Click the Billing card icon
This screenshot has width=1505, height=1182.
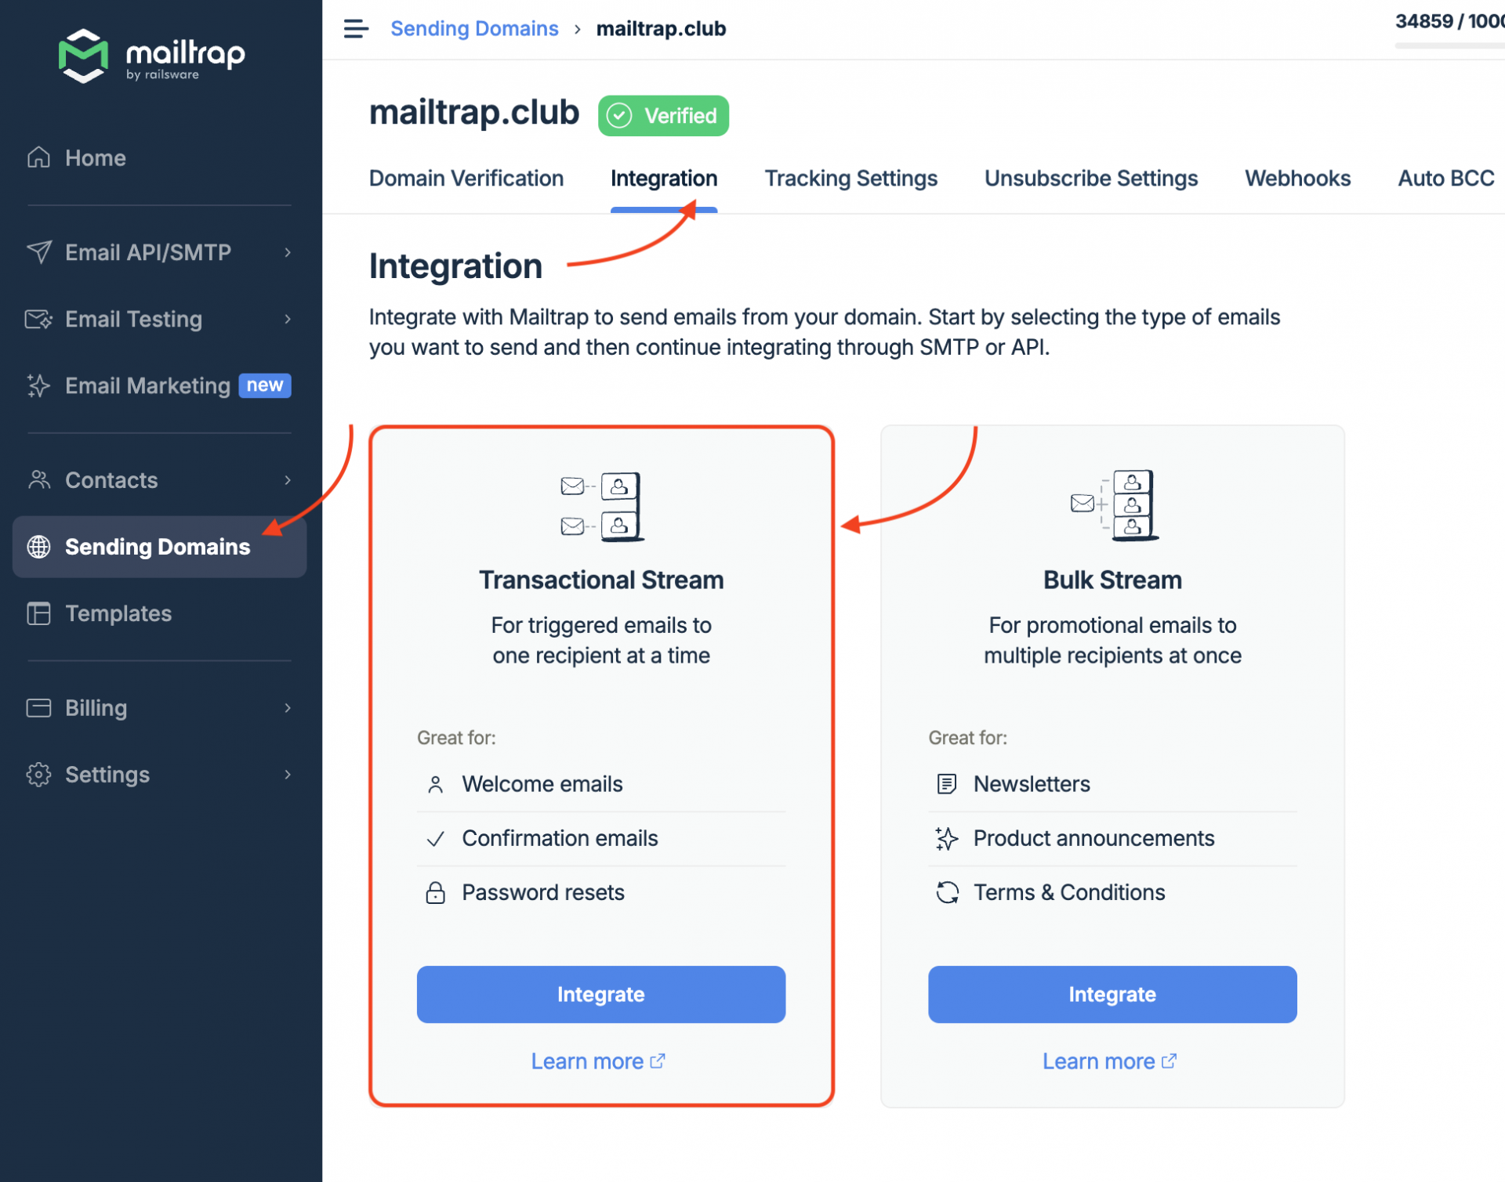click(x=38, y=707)
